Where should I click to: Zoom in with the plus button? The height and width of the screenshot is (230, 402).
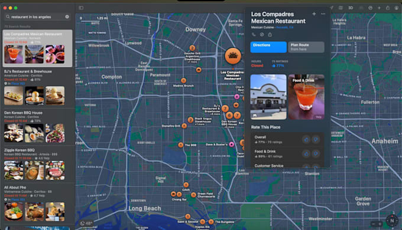[380, 224]
